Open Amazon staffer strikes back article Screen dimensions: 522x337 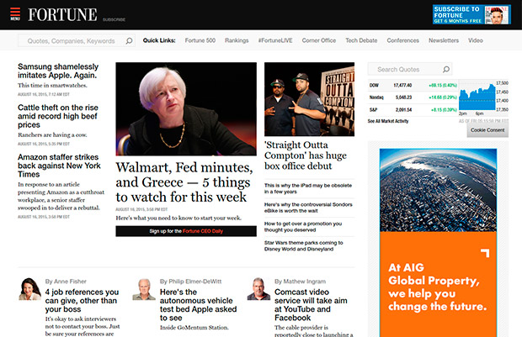(x=59, y=166)
